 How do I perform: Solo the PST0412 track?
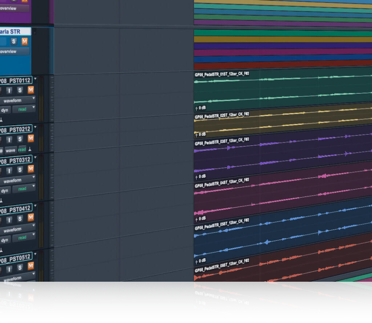pyautogui.click(x=20, y=219)
